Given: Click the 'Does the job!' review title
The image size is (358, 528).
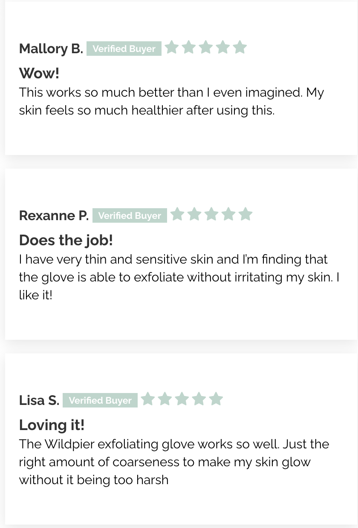Looking at the screenshot, I should (66, 240).
